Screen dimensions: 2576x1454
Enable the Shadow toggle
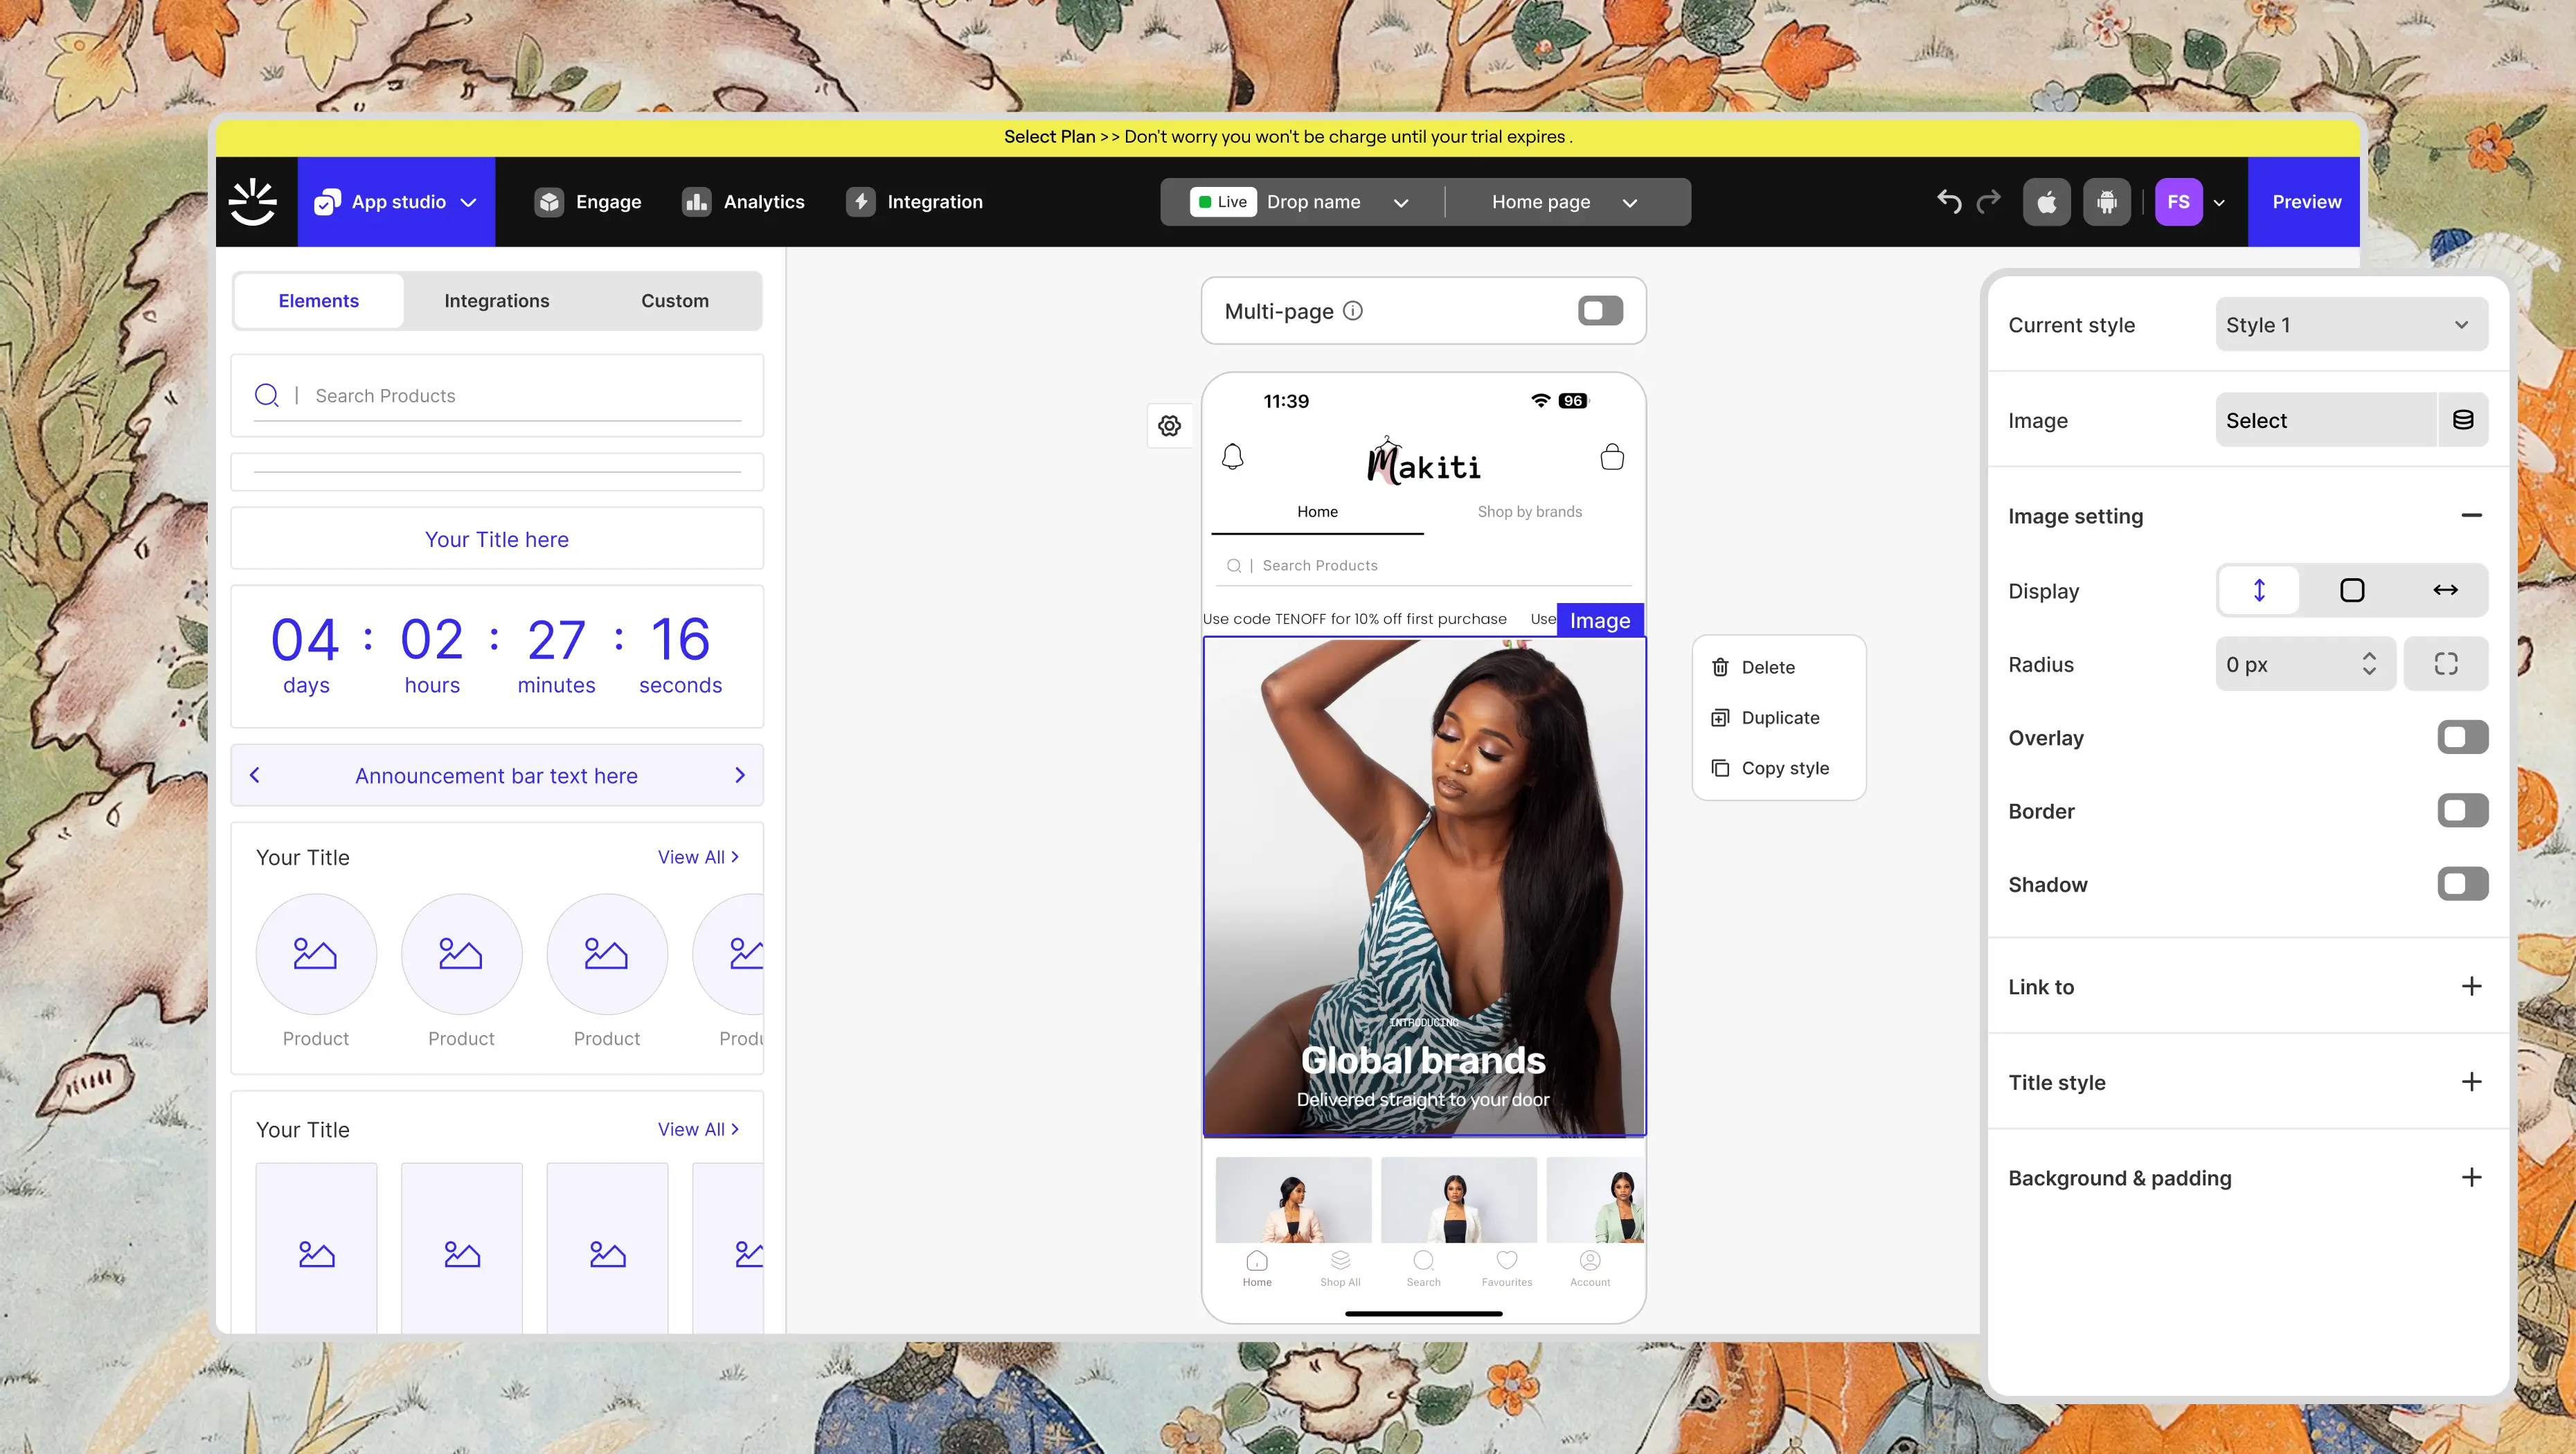pyautogui.click(x=2462, y=884)
